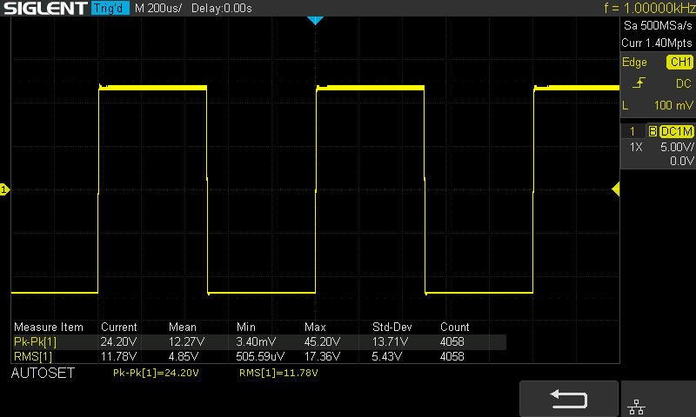Click the Sa 500MSa/s sample rate text
696x417 pixels.
pyautogui.click(x=658, y=26)
